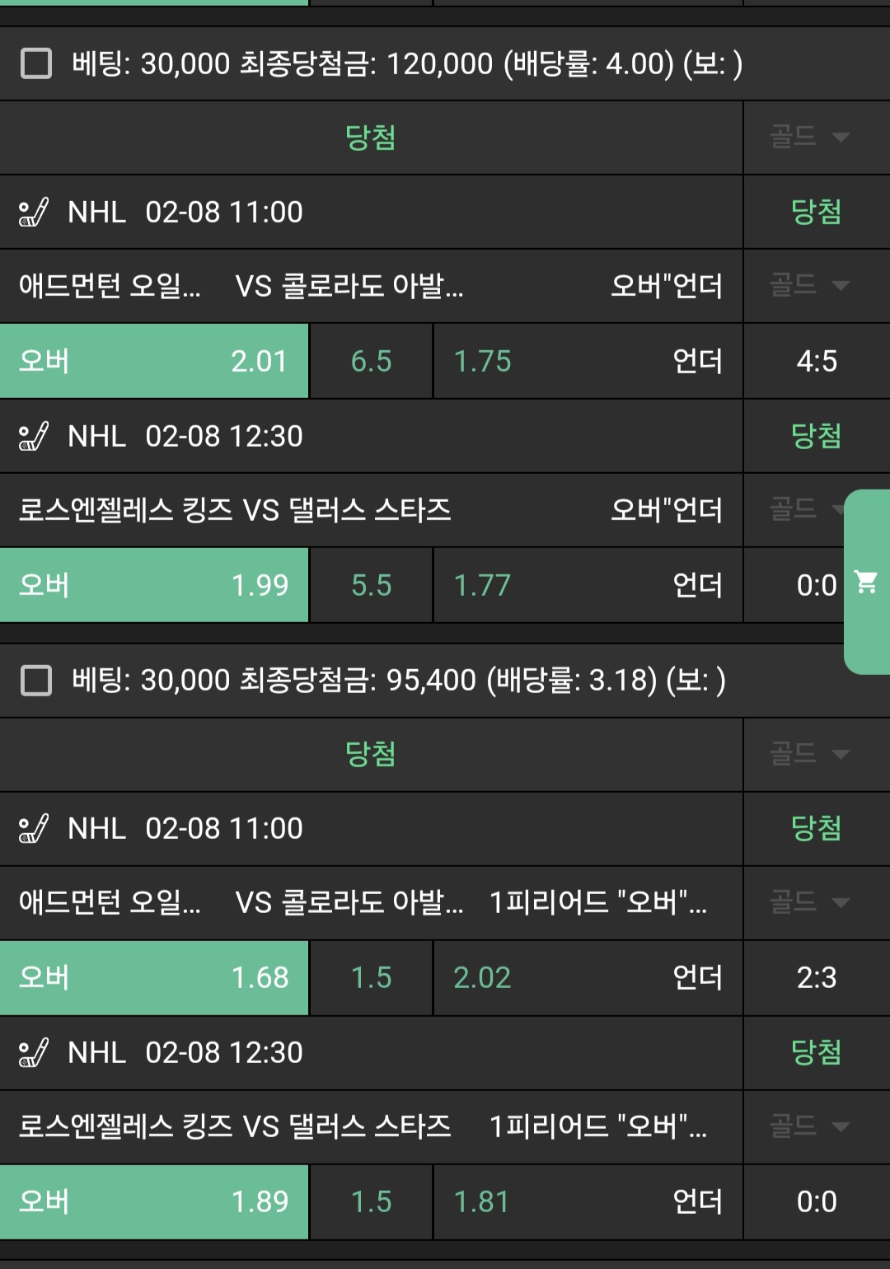890x1269 pixels.
Task: Select the checkbox for the 95,400 payout bet
Action: click(x=36, y=681)
